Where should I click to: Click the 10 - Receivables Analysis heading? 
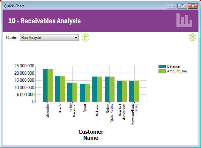click(x=44, y=21)
